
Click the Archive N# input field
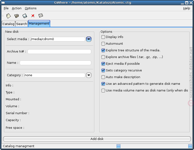click(x=59, y=51)
